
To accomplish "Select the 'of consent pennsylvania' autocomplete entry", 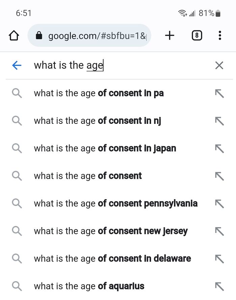I will point(115,203).
